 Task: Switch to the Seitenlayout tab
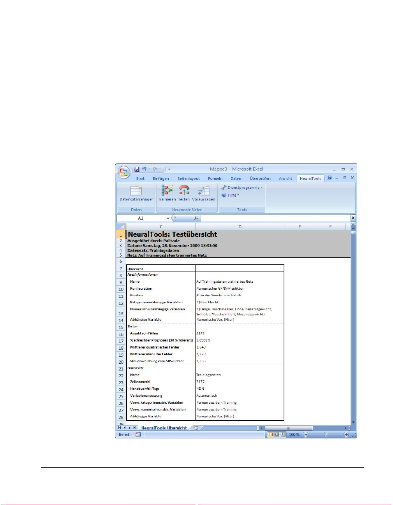pos(189,179)
